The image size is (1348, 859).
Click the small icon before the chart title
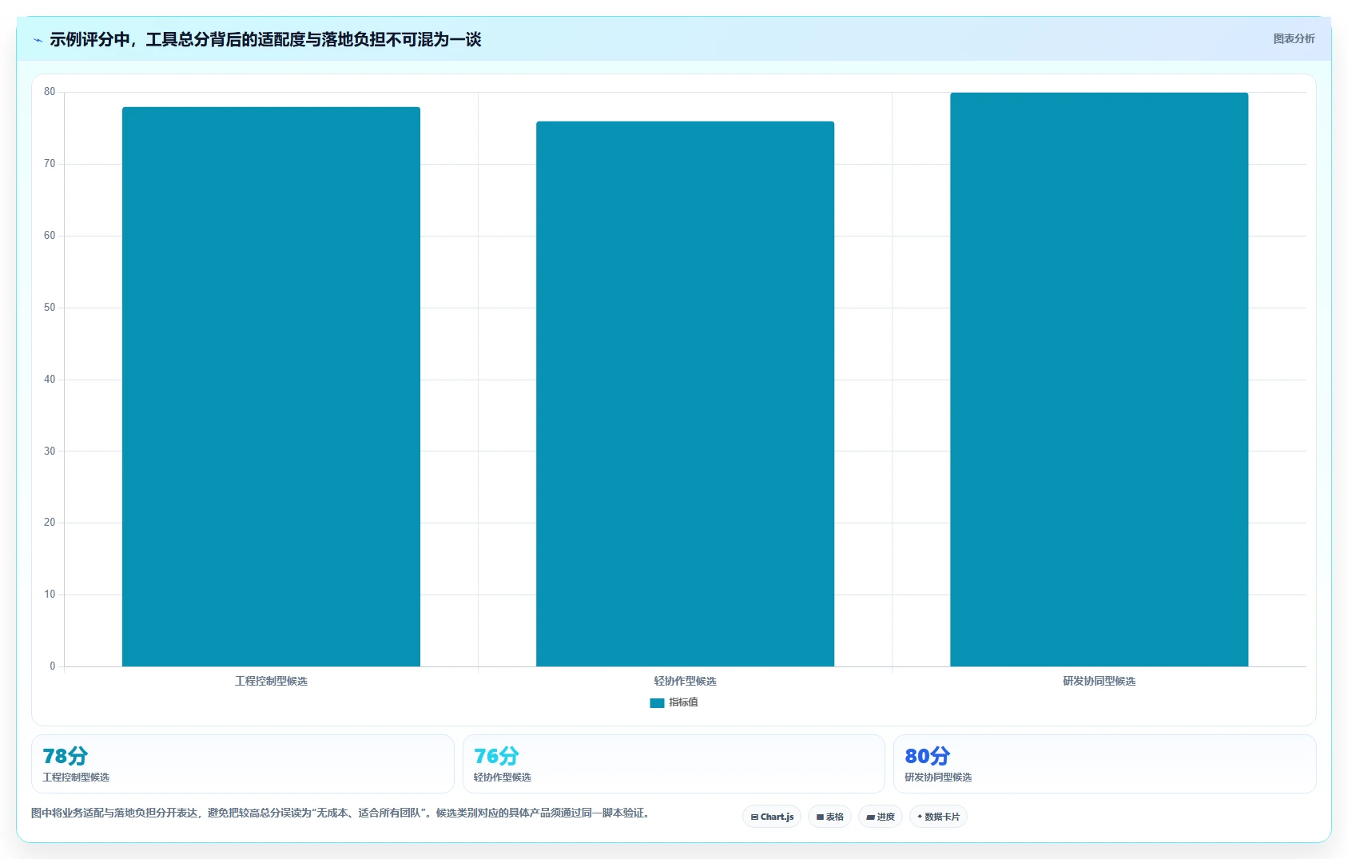click(38, 40)
